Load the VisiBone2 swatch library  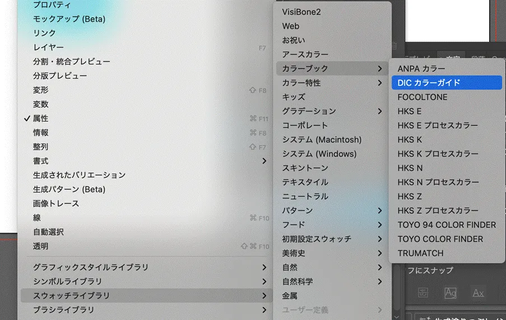(x=301, y=12)
